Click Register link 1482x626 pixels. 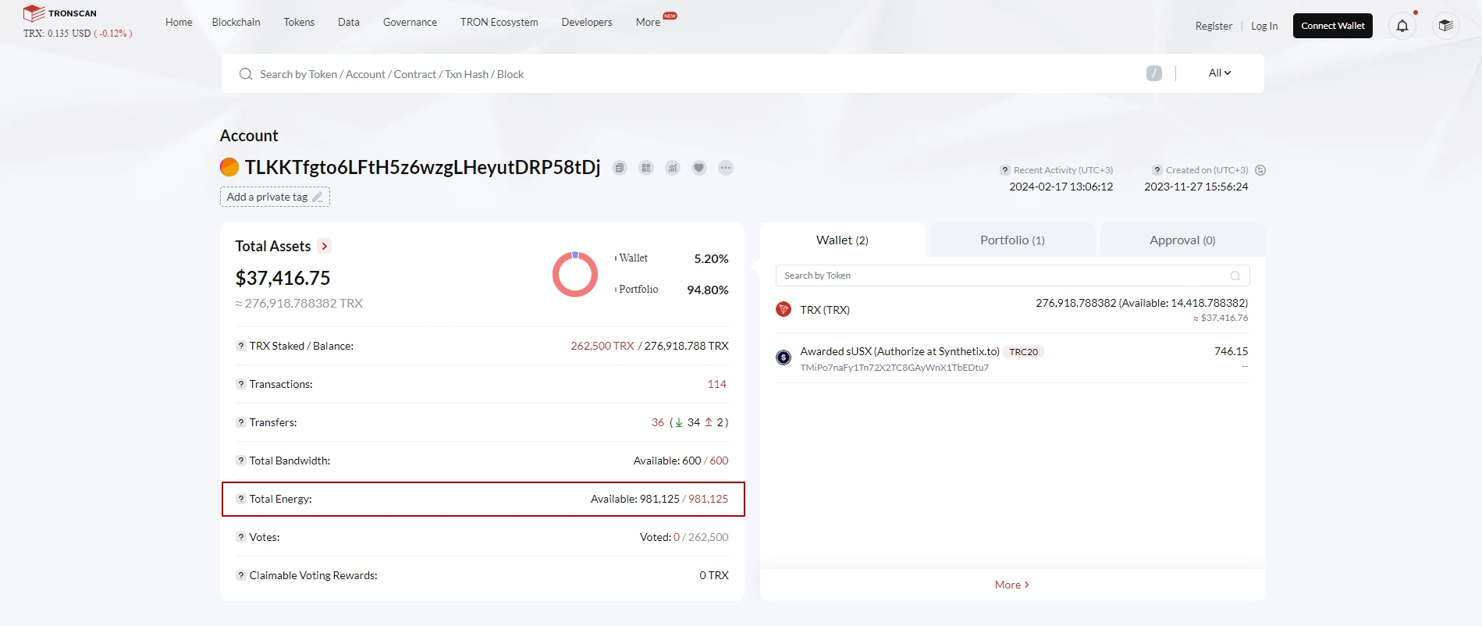[1214, 26]
